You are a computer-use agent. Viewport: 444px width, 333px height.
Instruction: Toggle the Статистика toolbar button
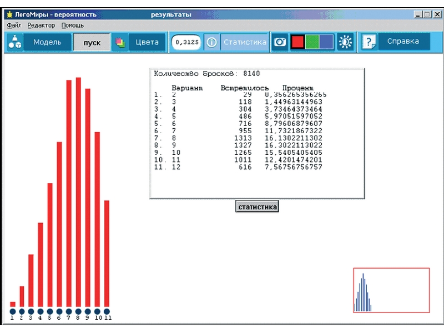(x=245, y=42)
